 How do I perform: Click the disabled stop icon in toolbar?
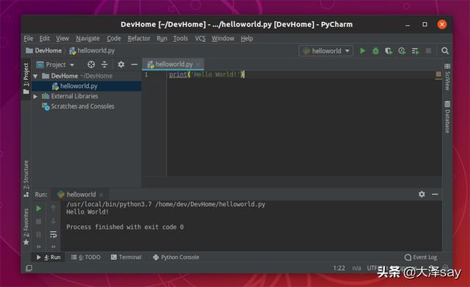click(428, 51)
